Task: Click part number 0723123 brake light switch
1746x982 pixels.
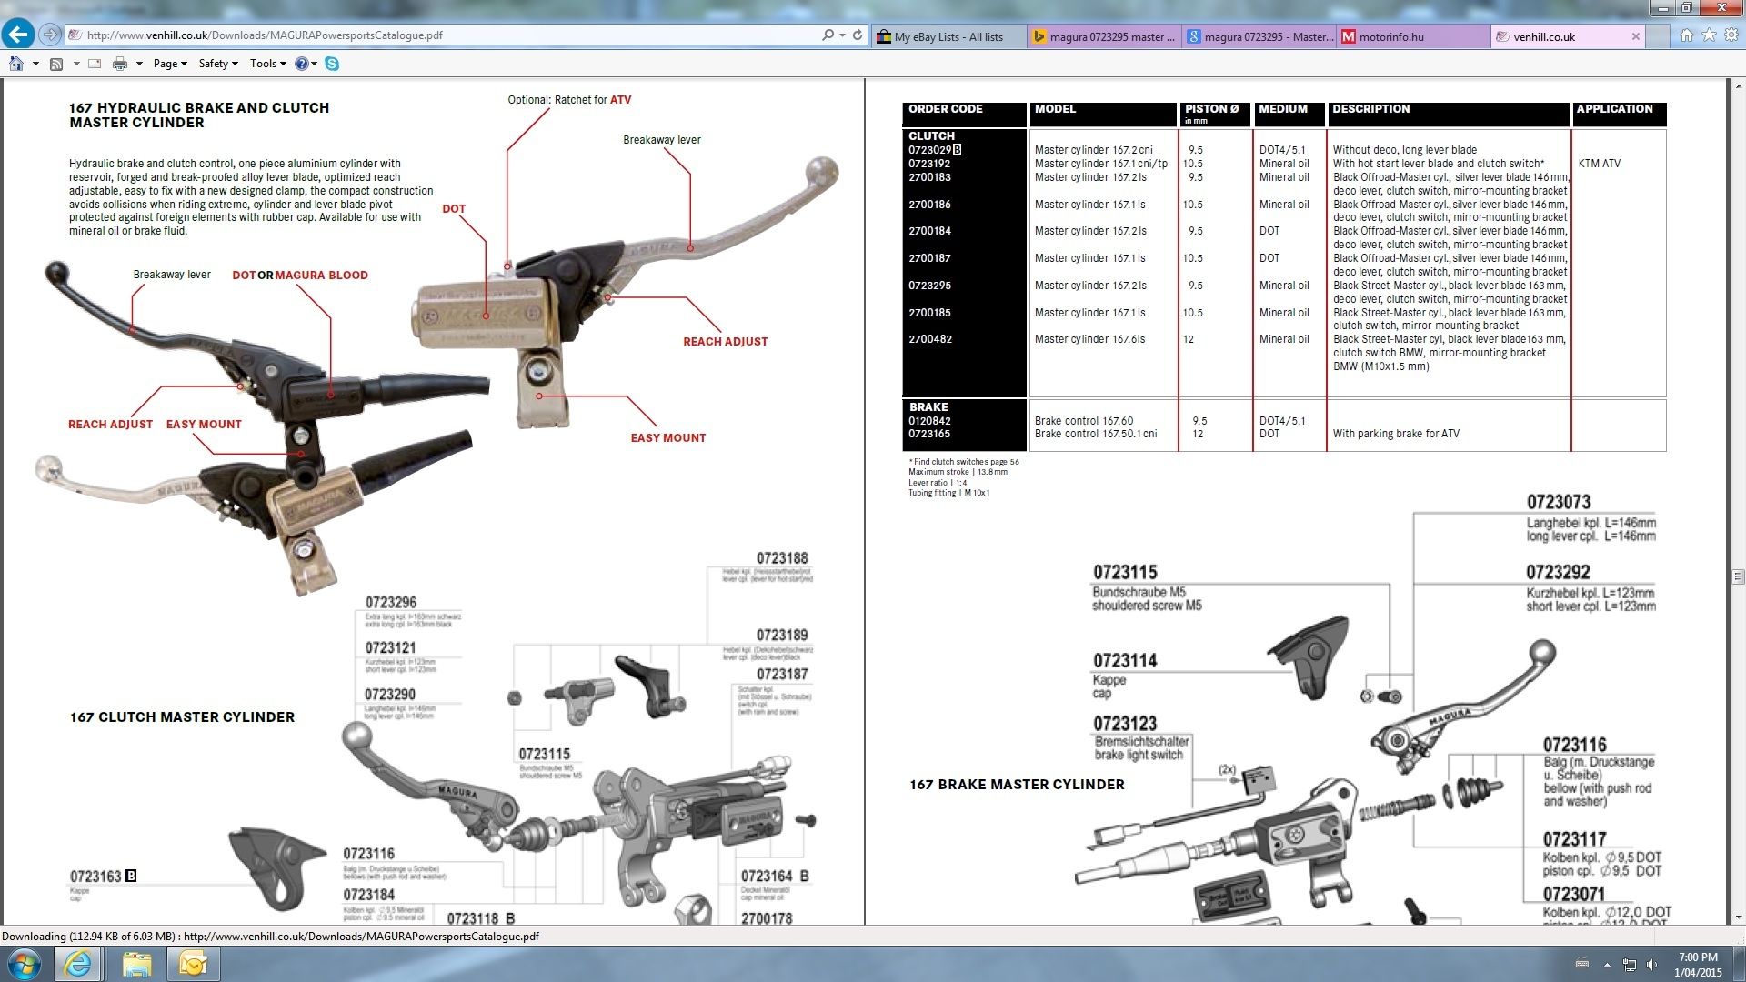Action: point(1125,724)
